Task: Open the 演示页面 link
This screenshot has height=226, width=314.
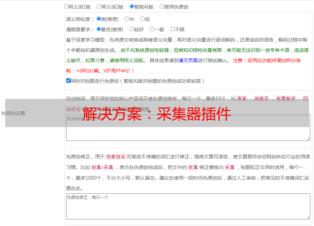Action: (188, 60)
